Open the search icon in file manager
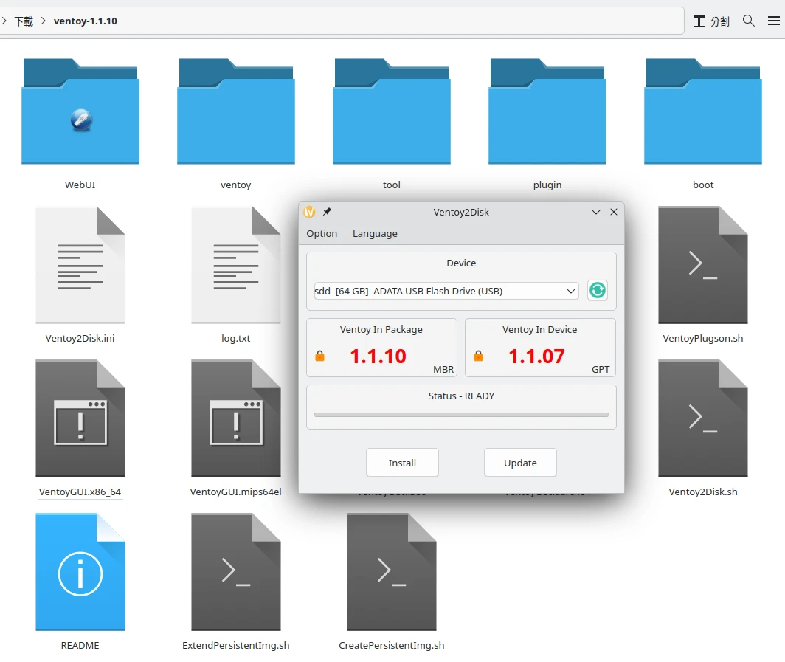This screenshot has height=662, width=785. [x=748, y=21]
